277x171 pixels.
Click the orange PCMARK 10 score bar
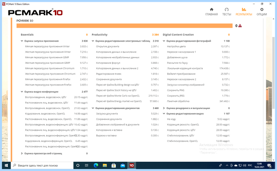124,26
